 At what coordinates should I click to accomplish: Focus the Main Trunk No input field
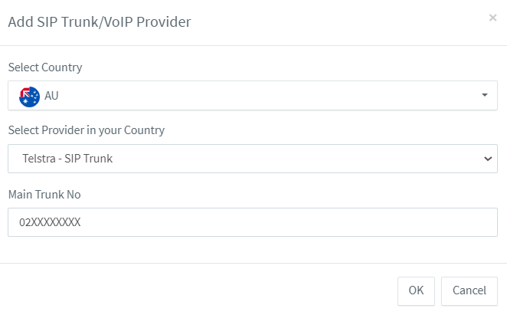tap(253, 222)
